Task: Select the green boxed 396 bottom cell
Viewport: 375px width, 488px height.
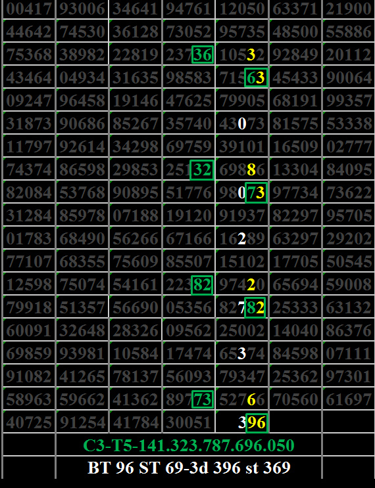Action: tap(242, 422)
